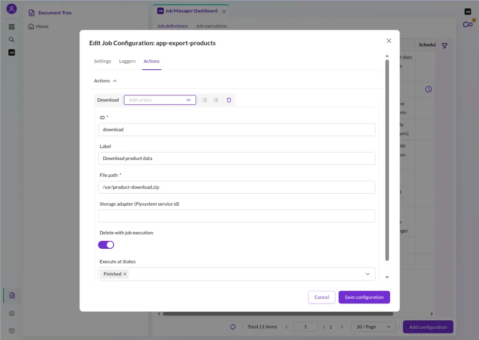Go to next page arrow

341,327
